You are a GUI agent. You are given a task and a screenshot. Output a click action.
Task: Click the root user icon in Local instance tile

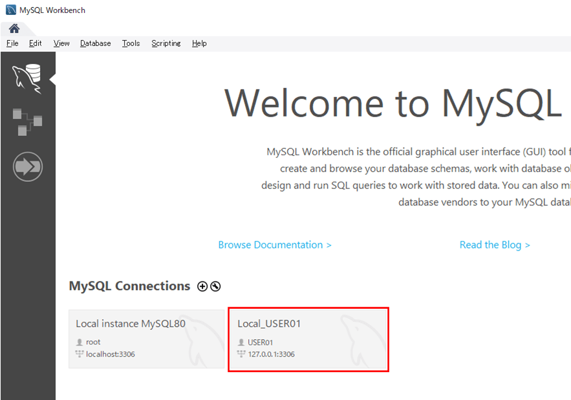(80, 342)
